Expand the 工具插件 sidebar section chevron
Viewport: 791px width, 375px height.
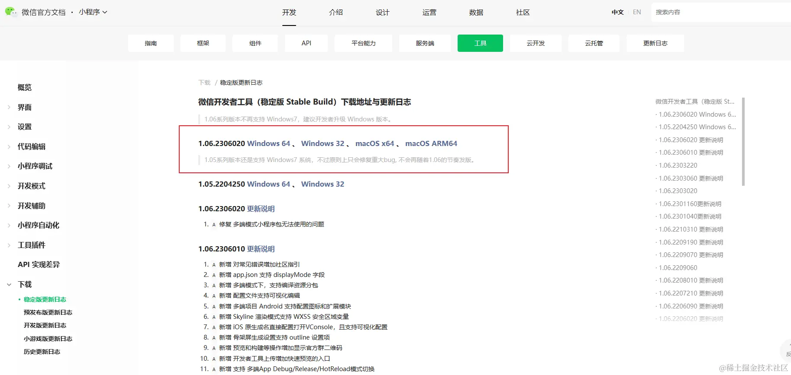click(x=9, y=245)
